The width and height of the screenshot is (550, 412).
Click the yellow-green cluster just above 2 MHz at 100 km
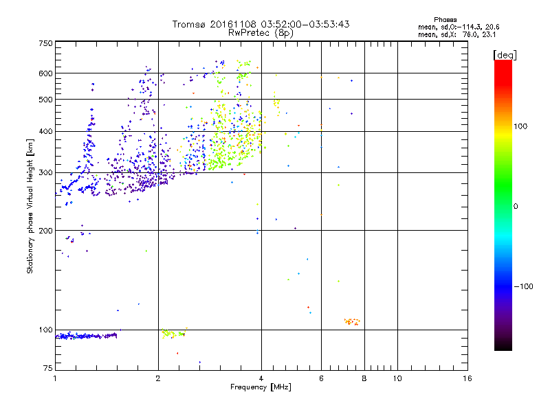pyautogui.click(x=174, y=333)
